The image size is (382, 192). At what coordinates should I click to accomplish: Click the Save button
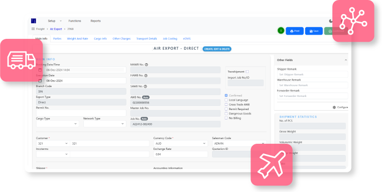[314, 31]
